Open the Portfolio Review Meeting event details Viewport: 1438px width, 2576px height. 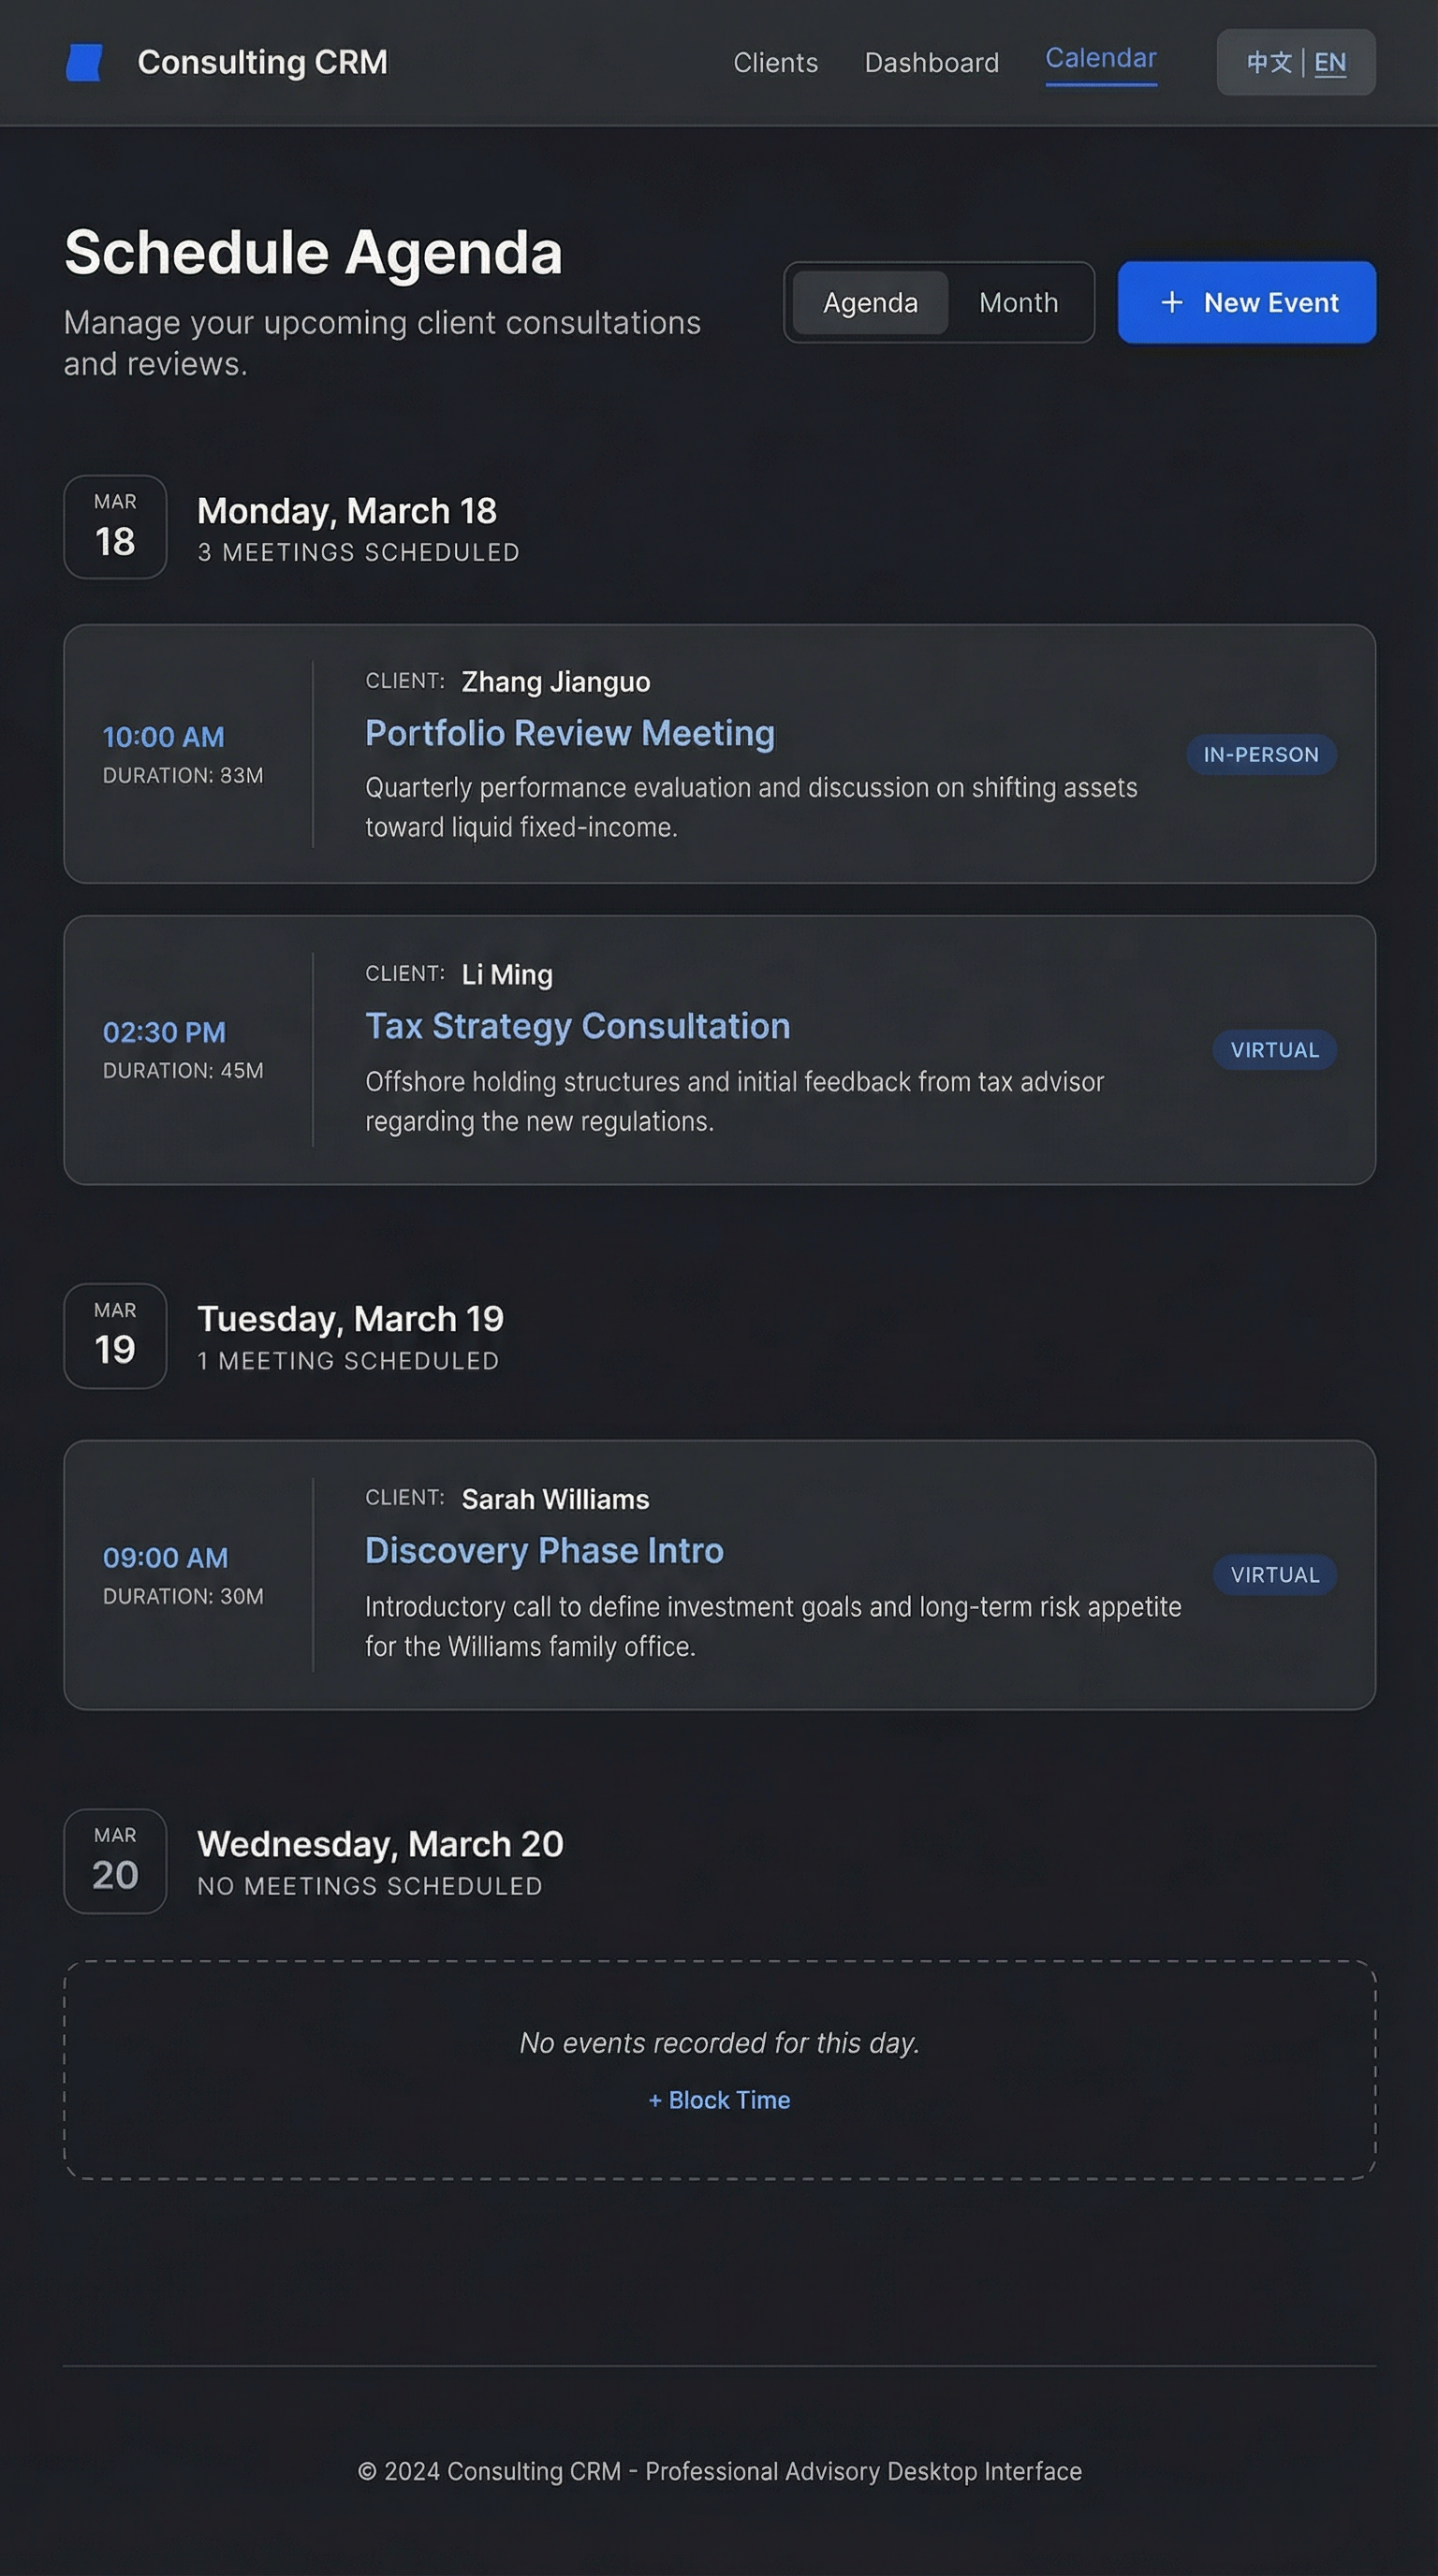571,733
